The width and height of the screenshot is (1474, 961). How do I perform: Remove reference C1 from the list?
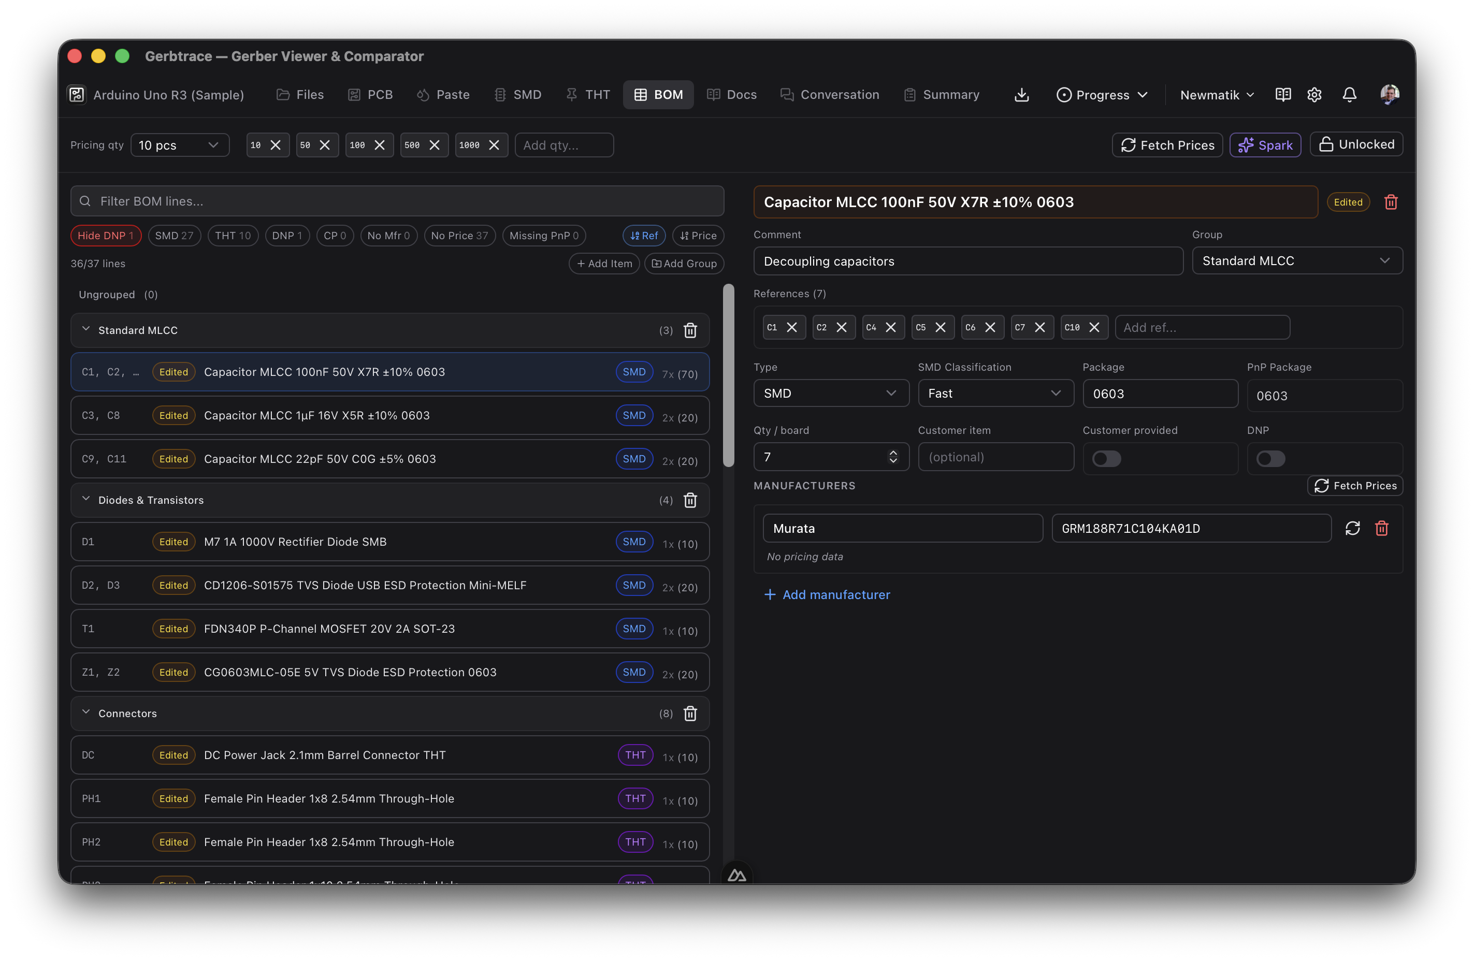791,327
